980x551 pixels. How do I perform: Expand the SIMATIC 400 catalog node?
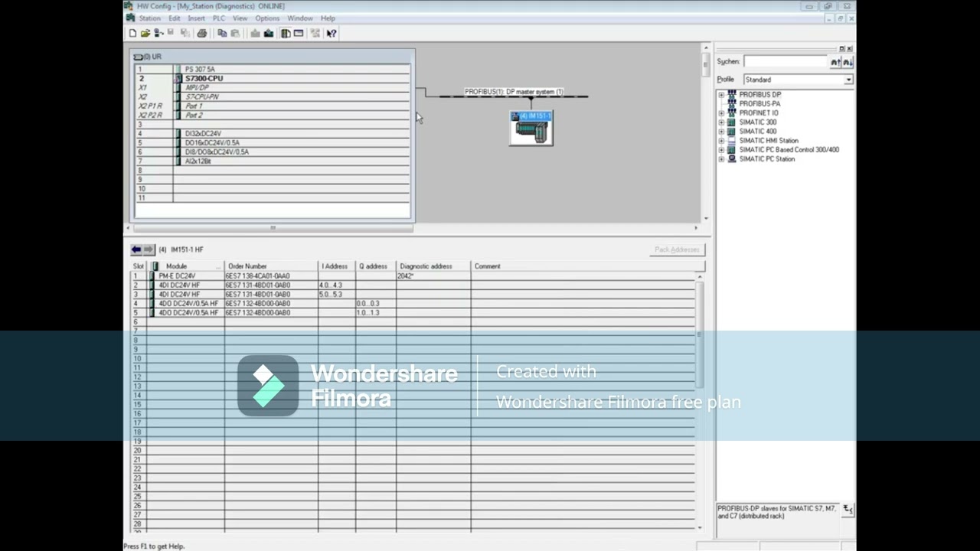[721, 132]
